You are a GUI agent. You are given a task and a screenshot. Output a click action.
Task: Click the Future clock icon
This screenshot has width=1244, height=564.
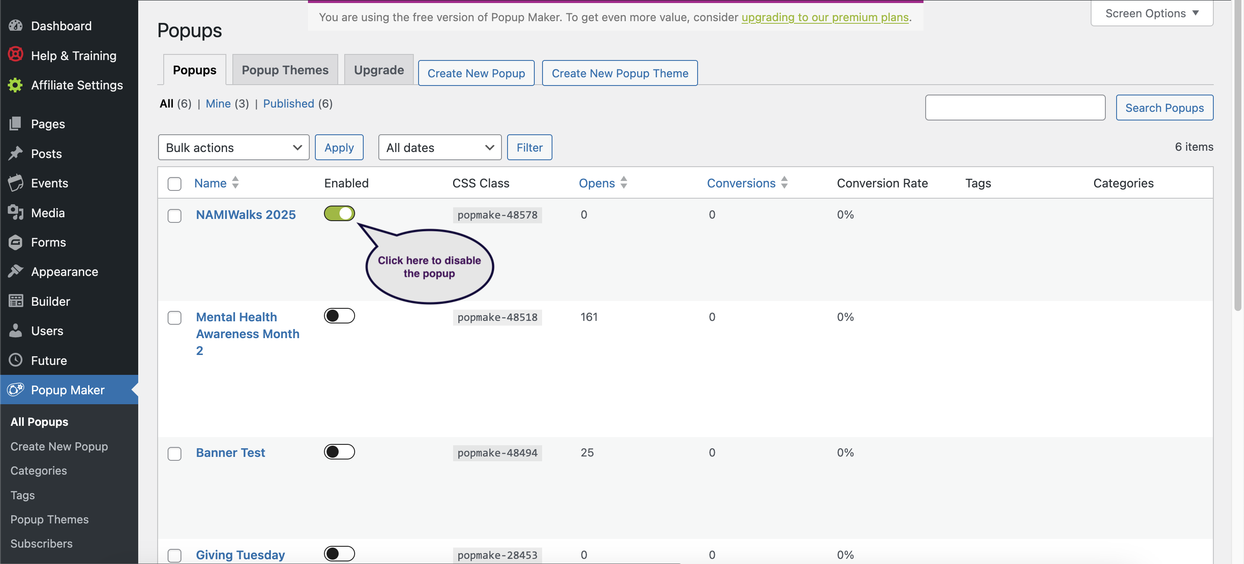16,360
